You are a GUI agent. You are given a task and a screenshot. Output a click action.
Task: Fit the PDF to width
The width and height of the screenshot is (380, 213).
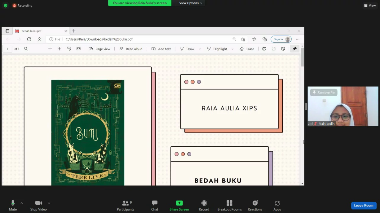pyautogui.click(x=78, y=49)
